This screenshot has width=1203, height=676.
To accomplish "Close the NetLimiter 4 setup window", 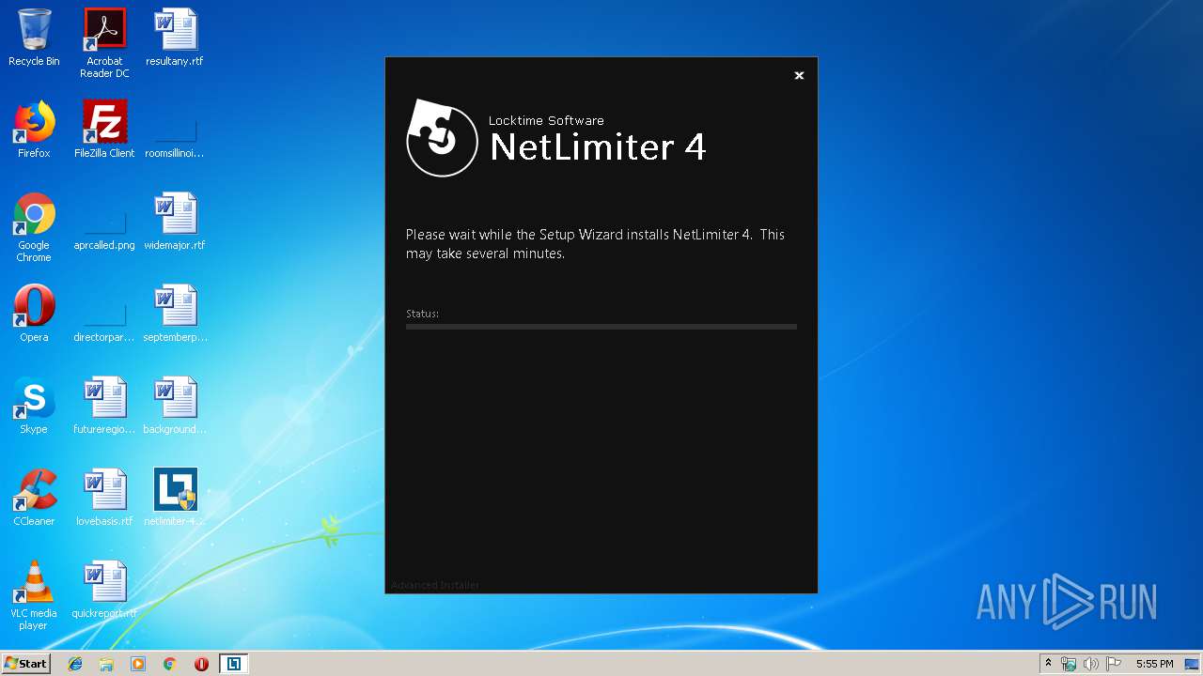I will [x=799, y=76].
